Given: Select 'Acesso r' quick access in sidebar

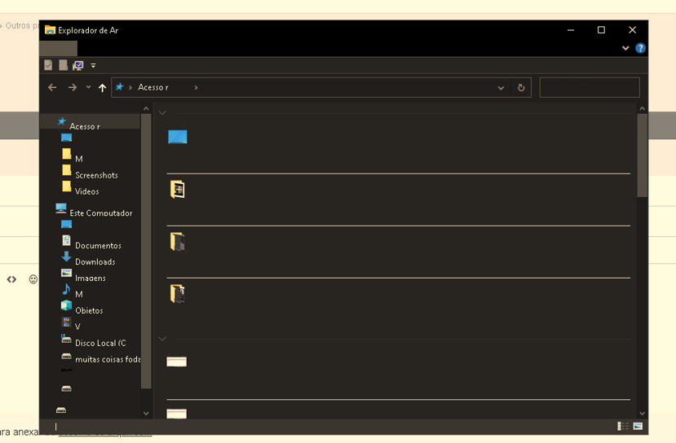Looking at the screenshot, I should tap(90, 122).
